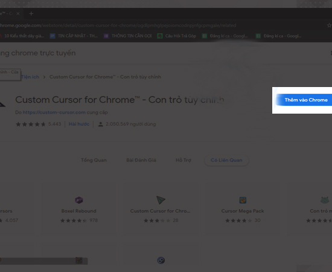
Task: Click the Câu Hỏi Trả Góp bookmark icon
Action: 160,36
